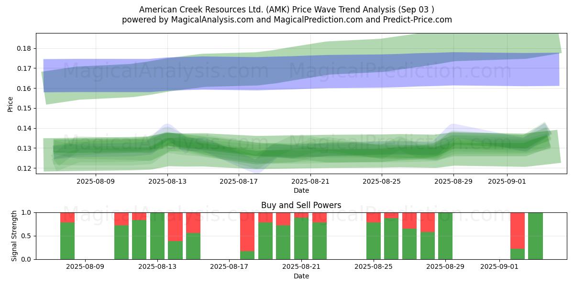Screen dimensions: 574x287
Task: Select the 0.14 price axis tick label
Action: 24,128
